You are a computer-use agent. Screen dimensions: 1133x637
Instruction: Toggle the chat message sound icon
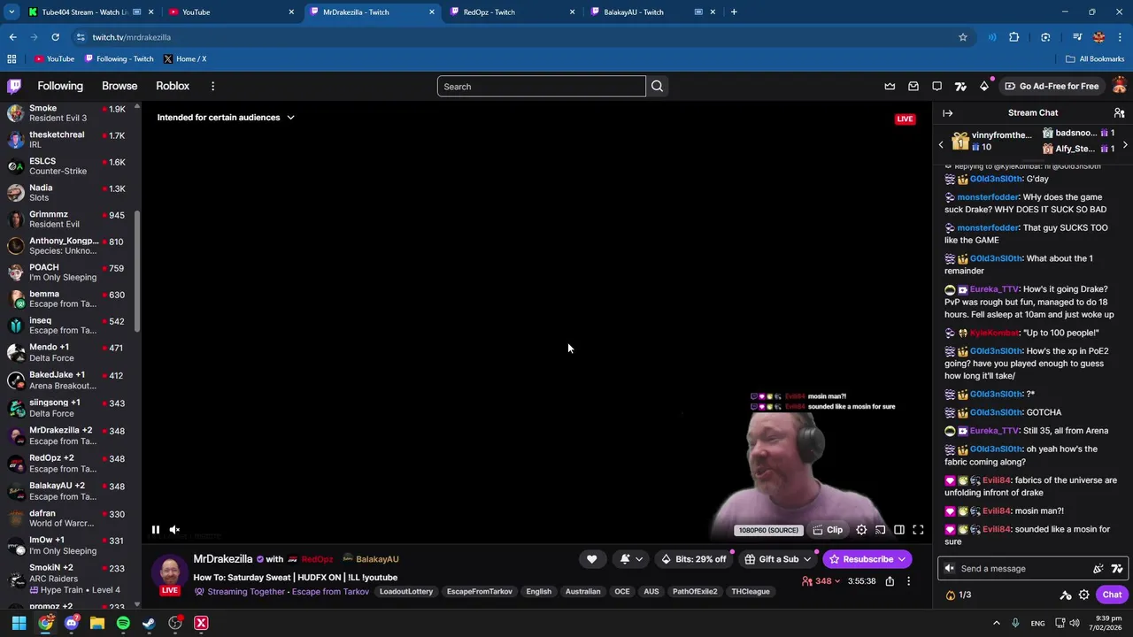pyautogui.click(x=950, y=569)
